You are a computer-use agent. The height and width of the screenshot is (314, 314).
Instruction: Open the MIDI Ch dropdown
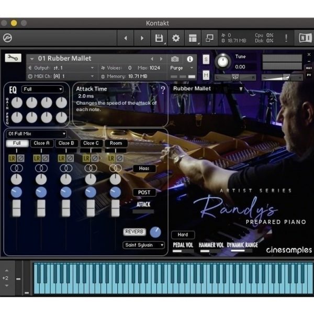tap(62, 76)
